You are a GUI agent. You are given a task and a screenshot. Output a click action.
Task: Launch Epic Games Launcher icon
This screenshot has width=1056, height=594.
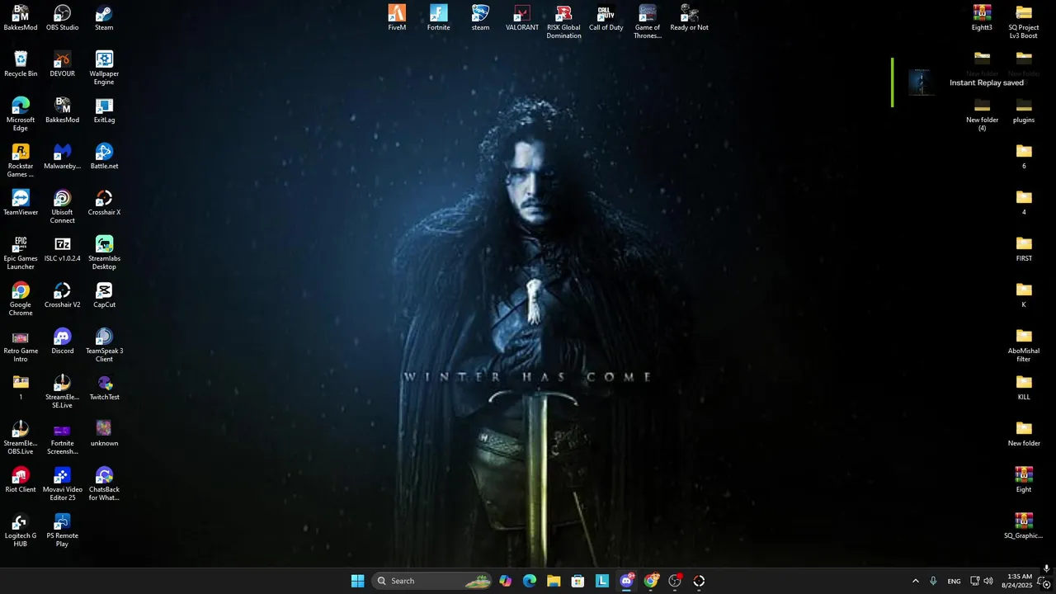coord(21,252)
